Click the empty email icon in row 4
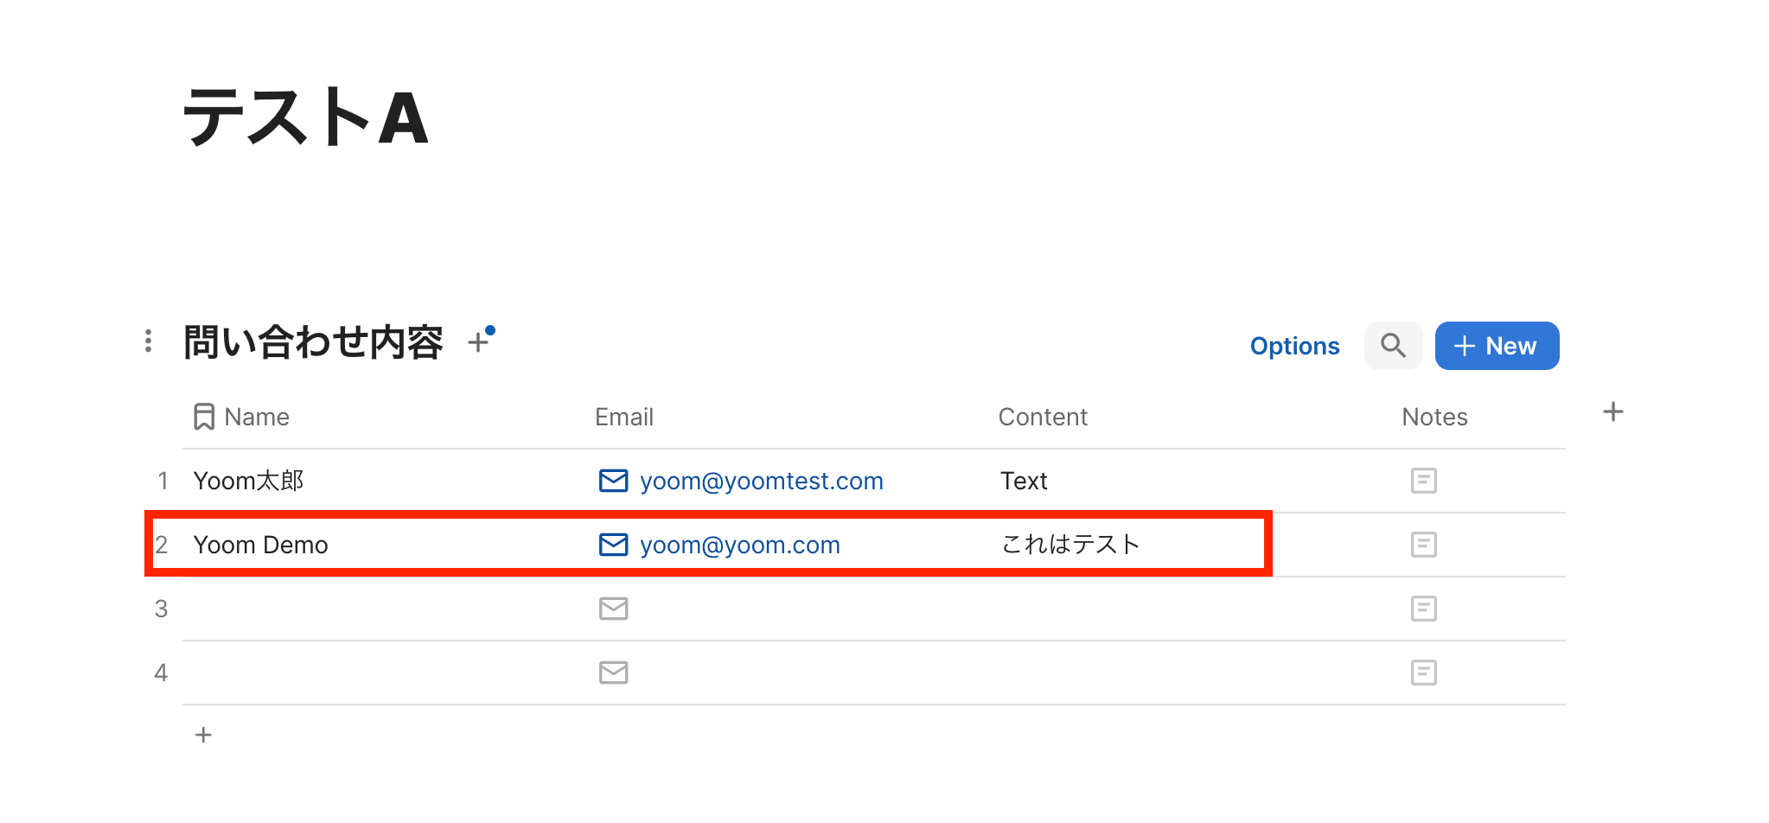 click(613, 673)
